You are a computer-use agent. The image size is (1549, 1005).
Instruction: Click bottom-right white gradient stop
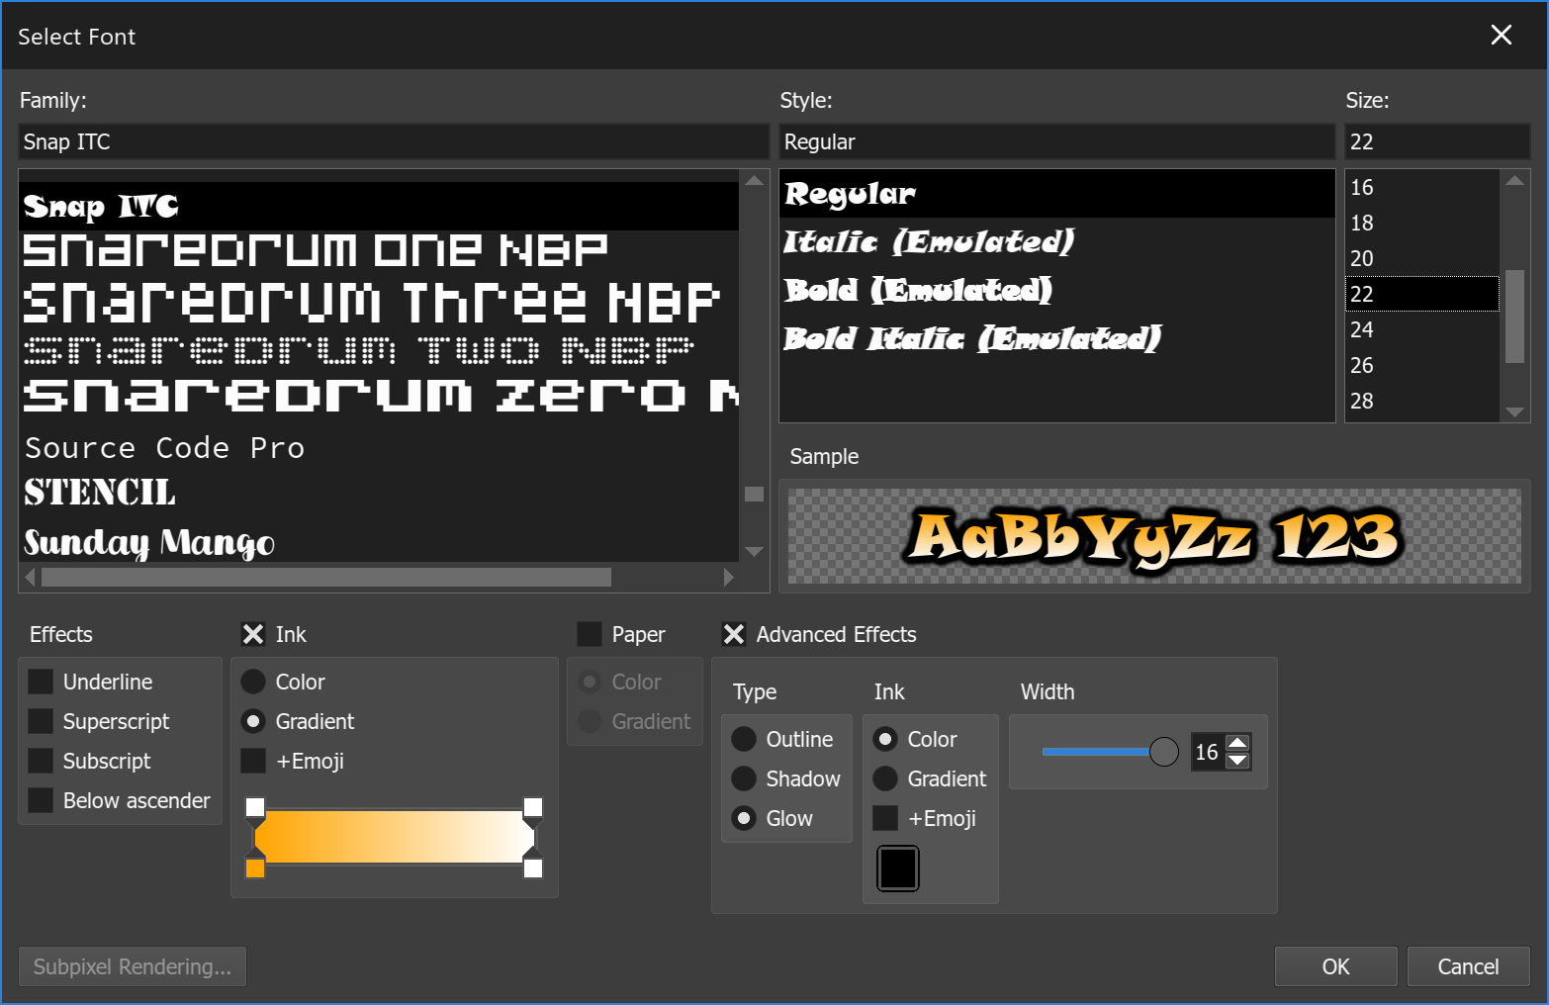(533, 868)
